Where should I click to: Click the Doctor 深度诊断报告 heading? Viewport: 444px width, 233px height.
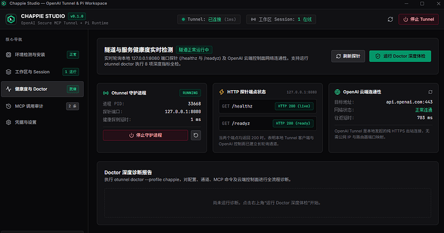[x=128, y=172]
